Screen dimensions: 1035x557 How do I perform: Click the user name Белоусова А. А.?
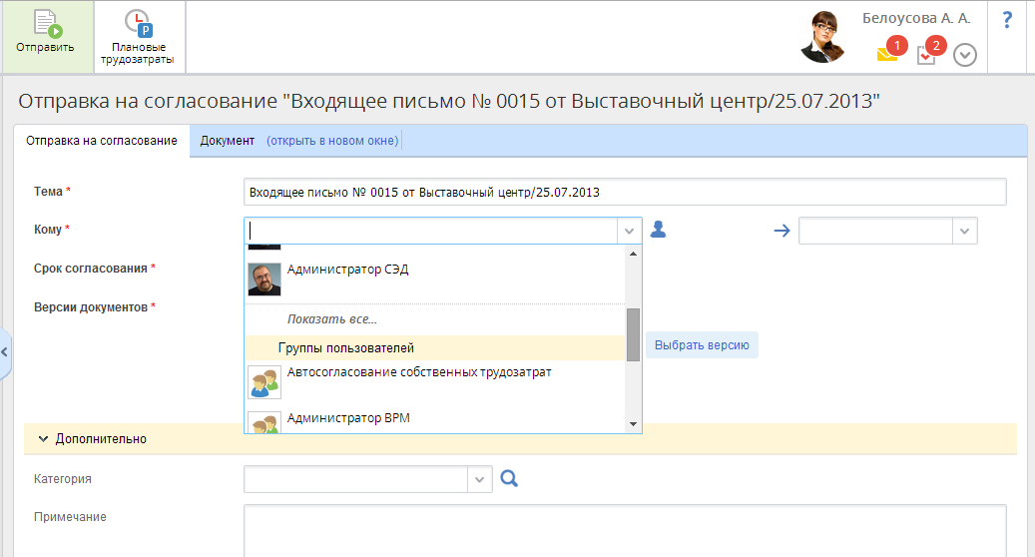(916, 19)
